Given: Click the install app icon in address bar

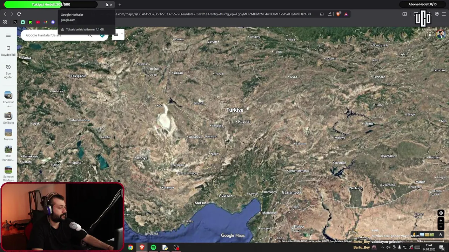Looking at the screenshot, I should (322, 14).
